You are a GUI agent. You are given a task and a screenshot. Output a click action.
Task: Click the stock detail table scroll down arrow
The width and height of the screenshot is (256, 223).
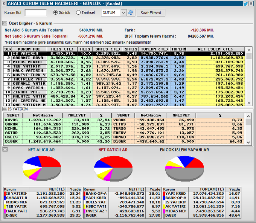coord(248,142)
